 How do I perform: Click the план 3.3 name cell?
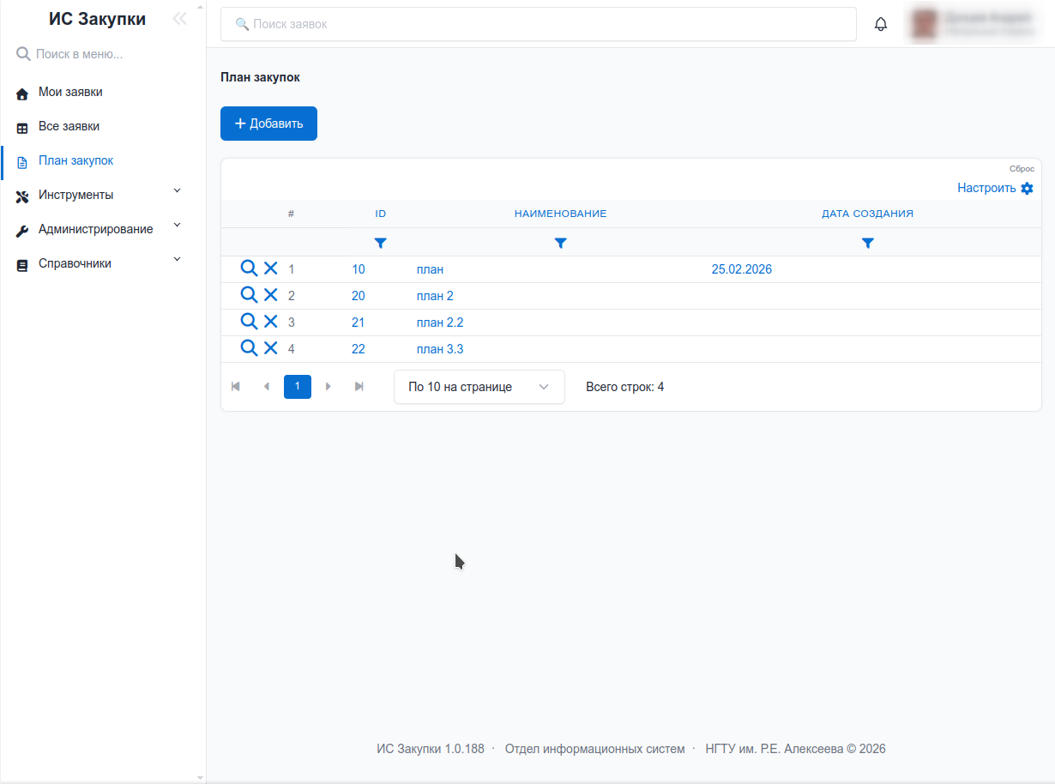(440, 349)
